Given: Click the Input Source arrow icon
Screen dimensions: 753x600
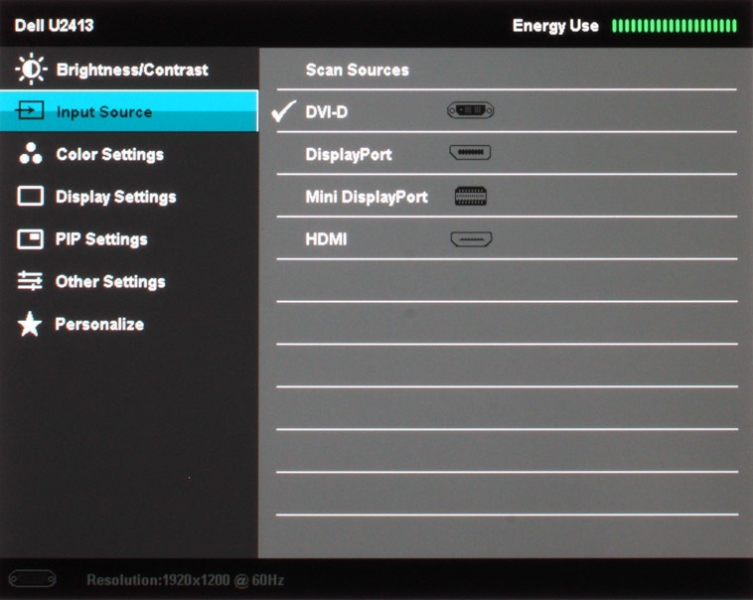Looking at the screenshot, I should pos(30,111).
